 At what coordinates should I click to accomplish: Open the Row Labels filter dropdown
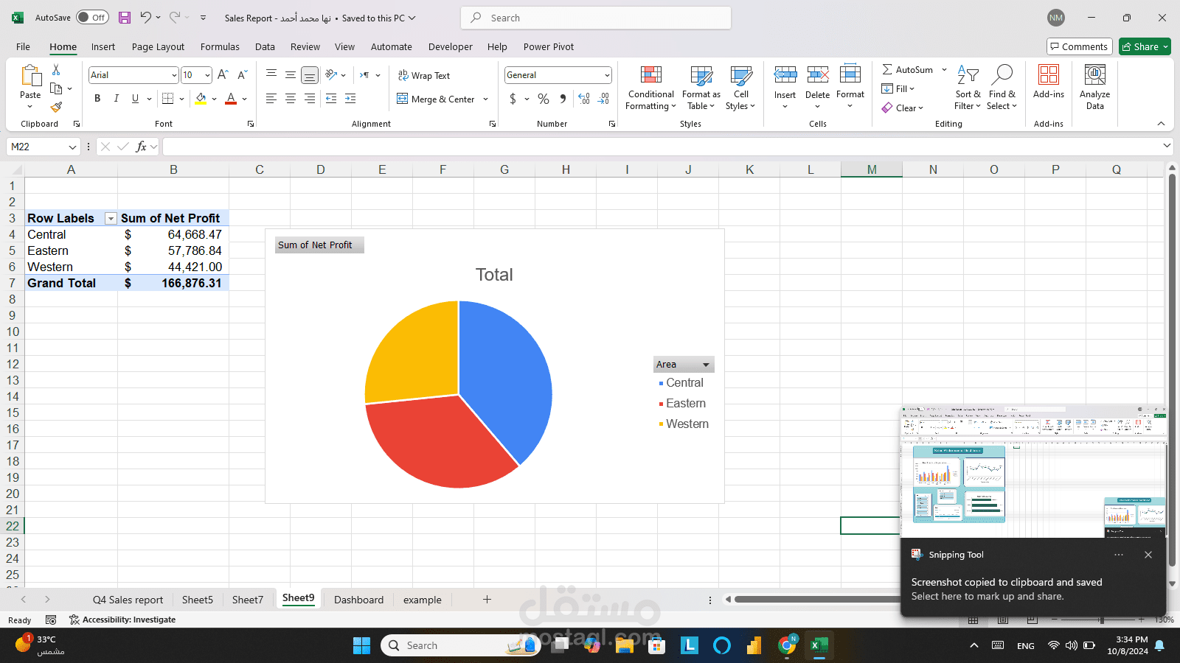tap(111, 219)
